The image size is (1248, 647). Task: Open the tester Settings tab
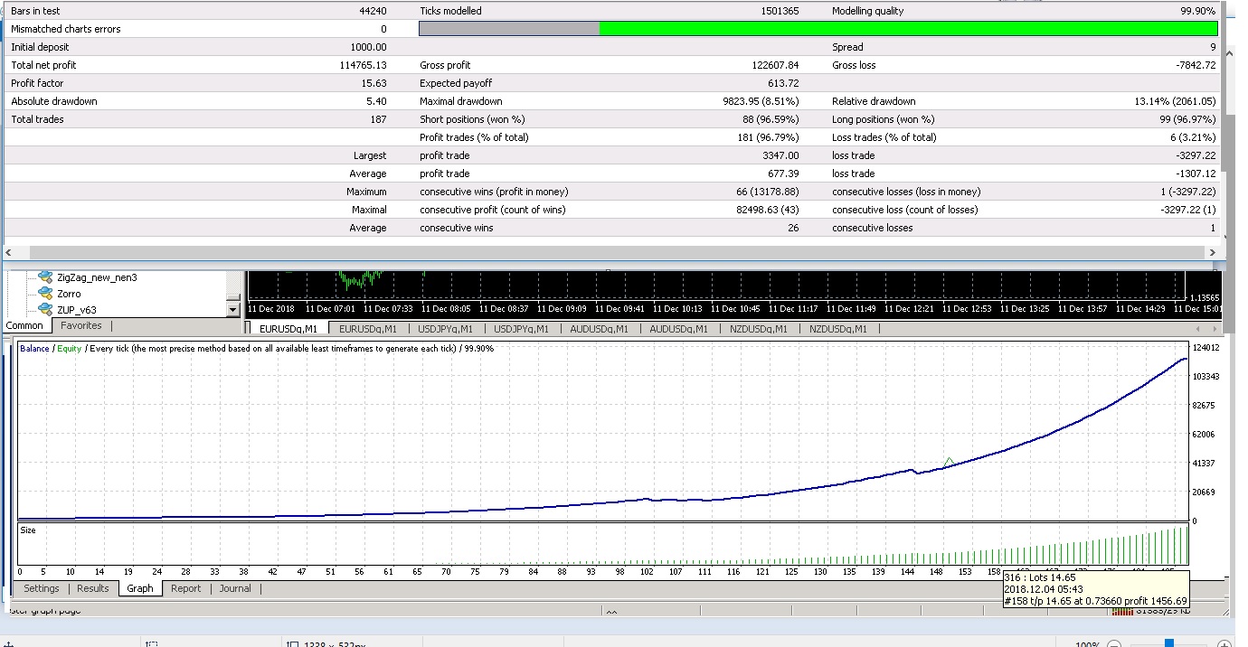(x=42, y=588)
